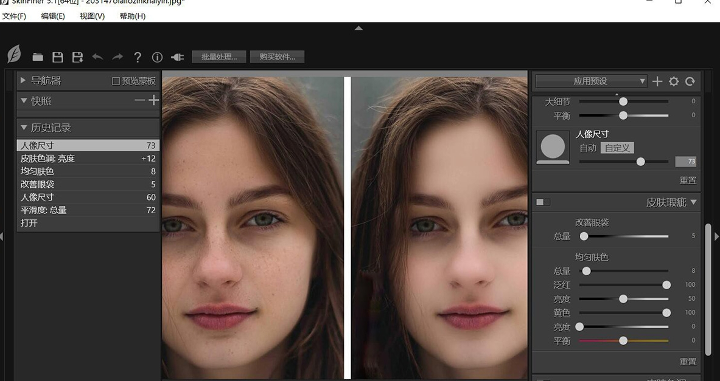Adjust the 均匀肤色 总量 slider

[x=586, y=271]
